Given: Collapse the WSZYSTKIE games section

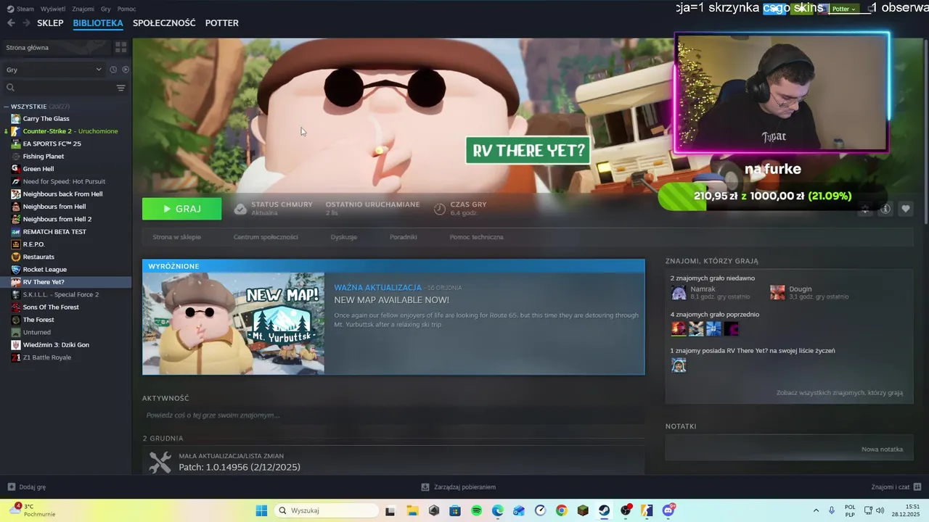Looking at the screenshot, I should [x=6, y=107].
